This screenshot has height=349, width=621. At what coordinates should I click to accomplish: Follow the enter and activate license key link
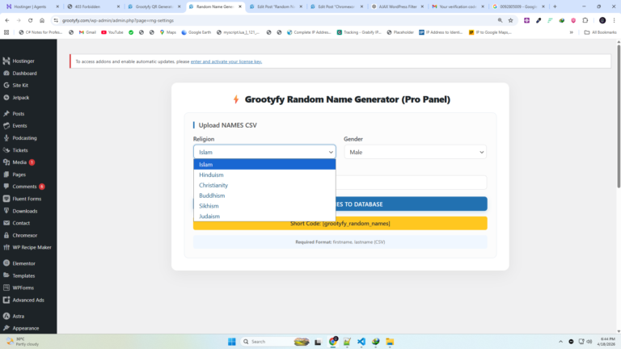click(x=226, y=61)
